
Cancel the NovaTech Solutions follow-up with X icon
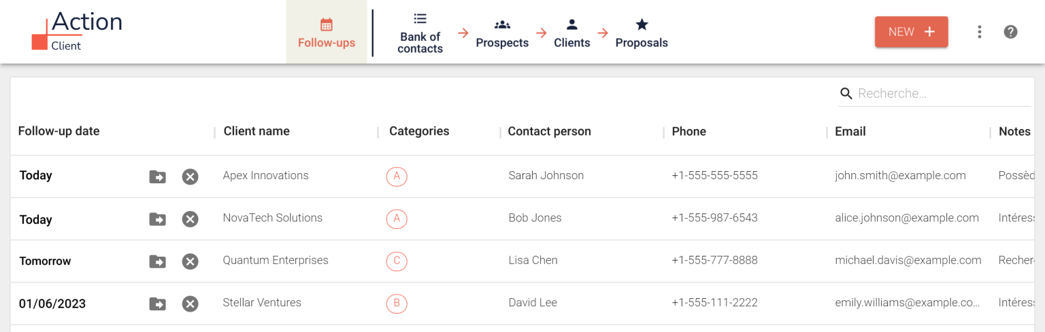tap(190, 219)
